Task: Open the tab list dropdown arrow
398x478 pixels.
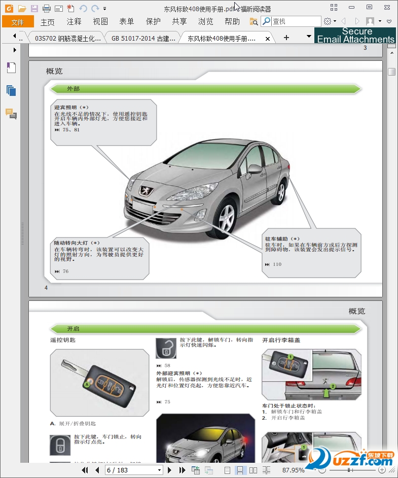Action: pos(309,38)
